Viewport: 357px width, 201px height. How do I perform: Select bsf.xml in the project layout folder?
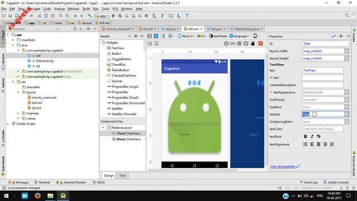[35, 103]
